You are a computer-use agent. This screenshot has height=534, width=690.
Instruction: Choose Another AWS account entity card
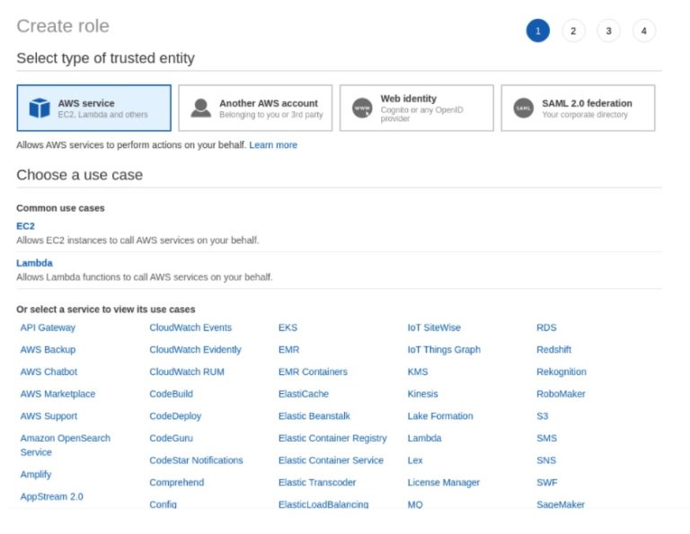coord(255,108)
